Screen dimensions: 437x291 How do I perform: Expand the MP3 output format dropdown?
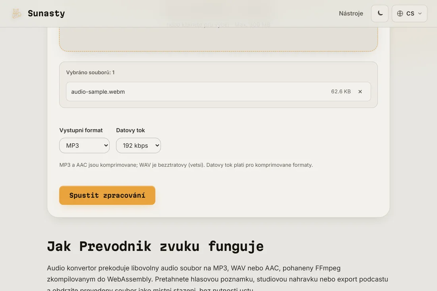(84, 145)
